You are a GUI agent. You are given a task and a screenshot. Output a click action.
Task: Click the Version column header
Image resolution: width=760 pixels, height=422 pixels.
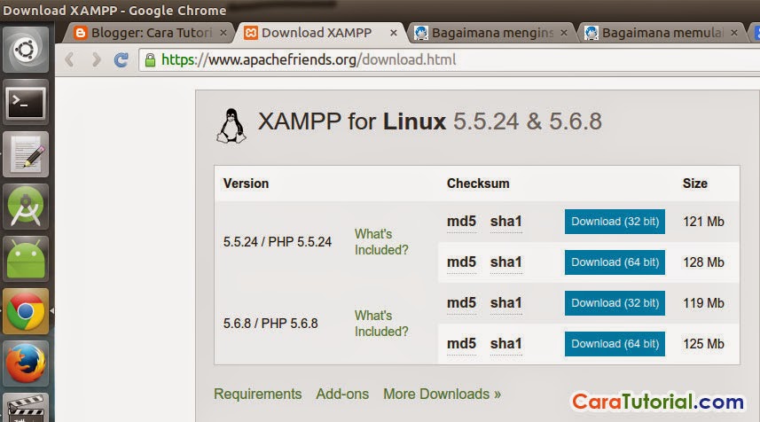(246, 184)
